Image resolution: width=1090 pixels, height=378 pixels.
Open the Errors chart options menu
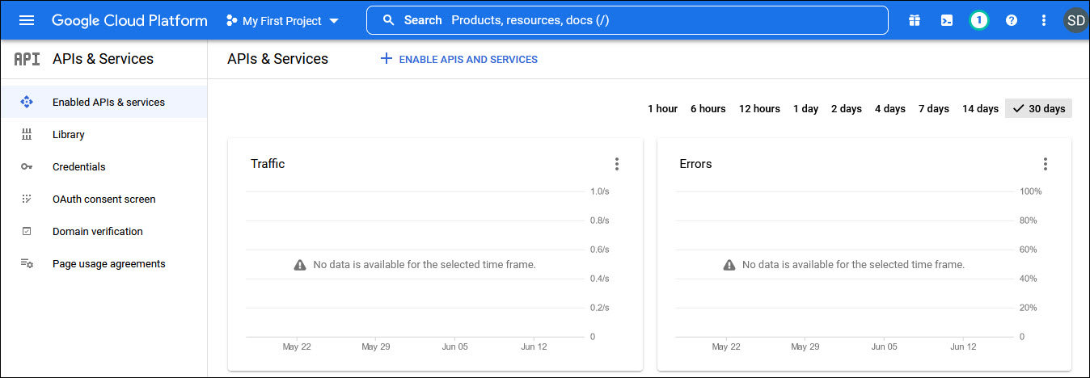tap(1045, 164)
